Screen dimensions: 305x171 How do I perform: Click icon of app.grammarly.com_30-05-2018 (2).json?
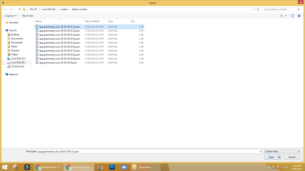(x=37, y=31)
